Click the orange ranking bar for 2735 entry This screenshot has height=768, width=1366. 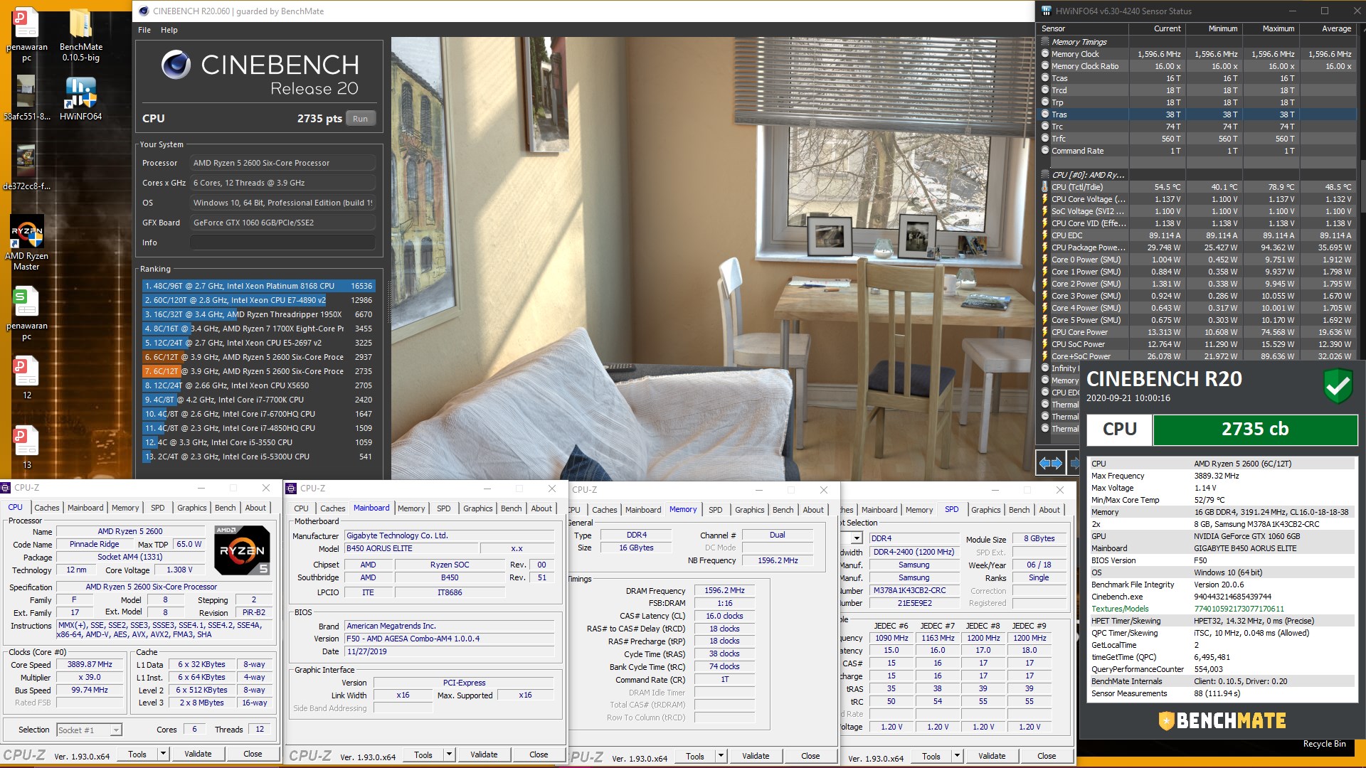(162, 371)
